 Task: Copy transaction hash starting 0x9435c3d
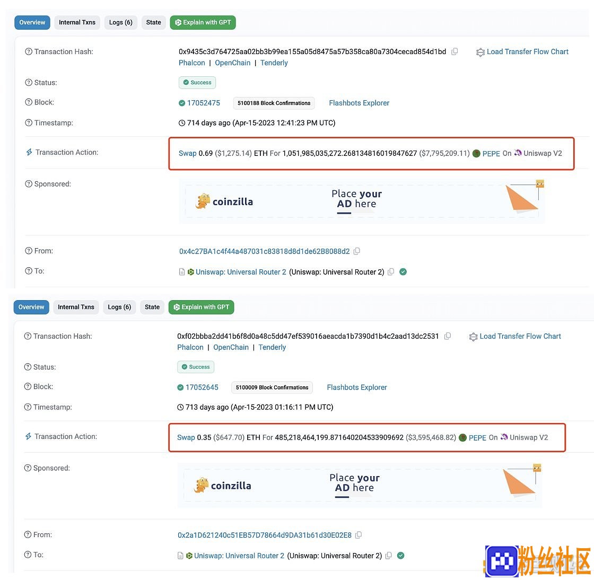[x=455, y=51]
